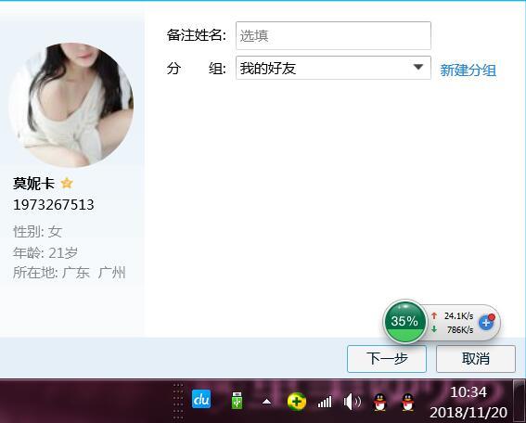Screen dimensions: 526x423
Task: Show hidden tray icons arrow
Action: pos(266,401)
